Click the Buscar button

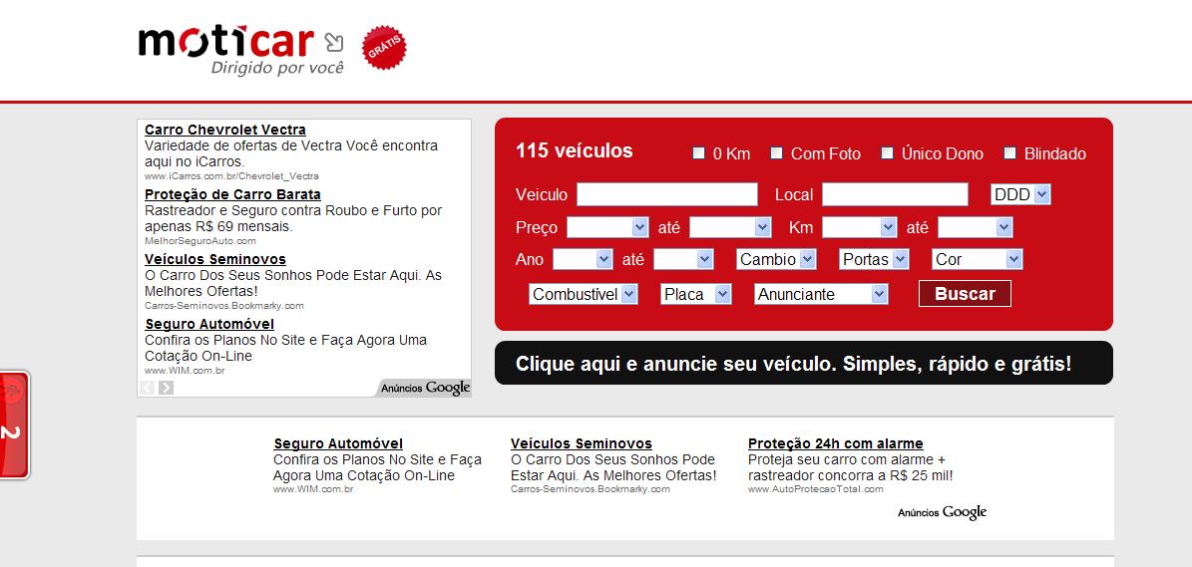tap(965, 294)
